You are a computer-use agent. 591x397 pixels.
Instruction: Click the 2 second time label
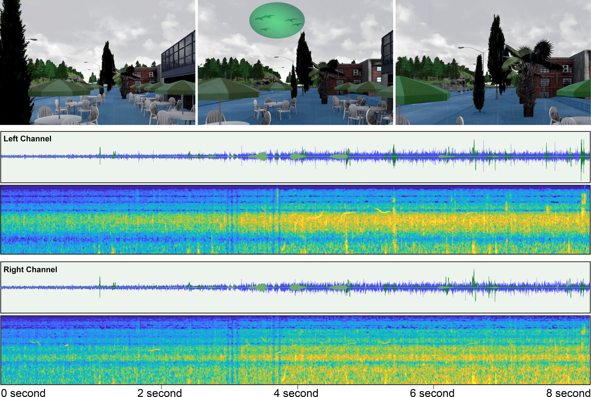click(160, 393)
